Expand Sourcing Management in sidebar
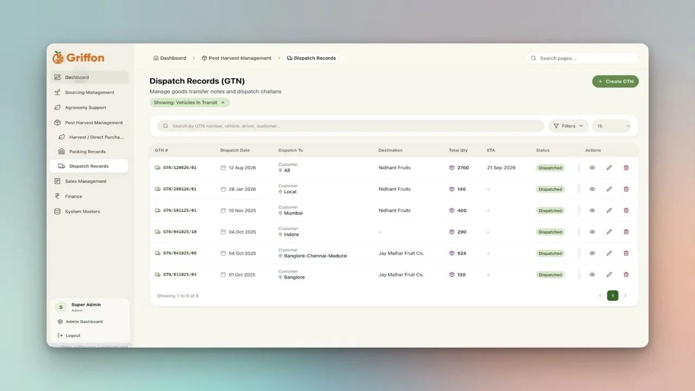This screenshot has width=695, height=391. [90, 92]
